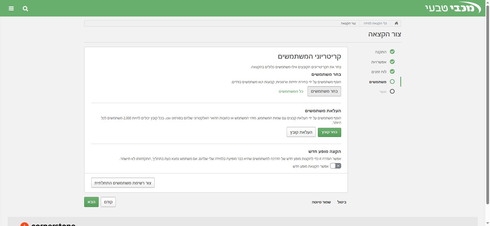Open כלי הקצאת למידה breadcrumb link

tap(375, 24)
